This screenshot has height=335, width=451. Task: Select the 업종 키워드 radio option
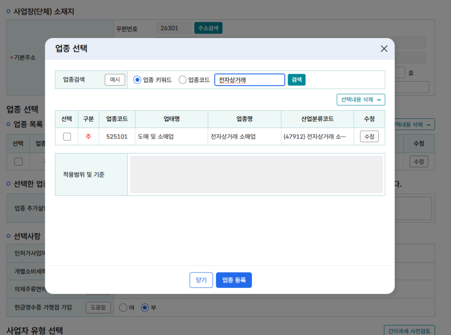[137, 80]
